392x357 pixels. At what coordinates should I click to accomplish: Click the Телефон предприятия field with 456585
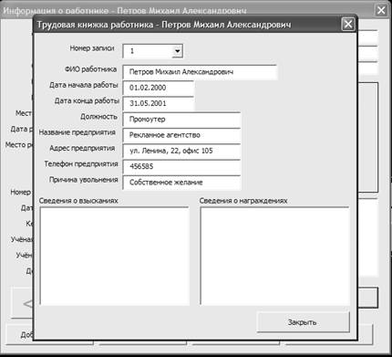click(181, 166)
